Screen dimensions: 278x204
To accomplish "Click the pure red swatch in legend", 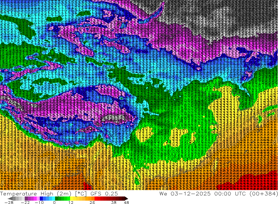I will 96,198.
